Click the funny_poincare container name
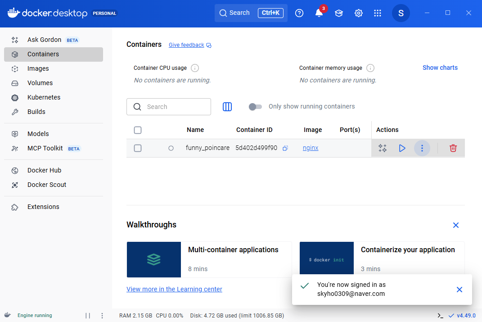Image resolution: width=482 pixels, height=322 pixels. [207, 148]
